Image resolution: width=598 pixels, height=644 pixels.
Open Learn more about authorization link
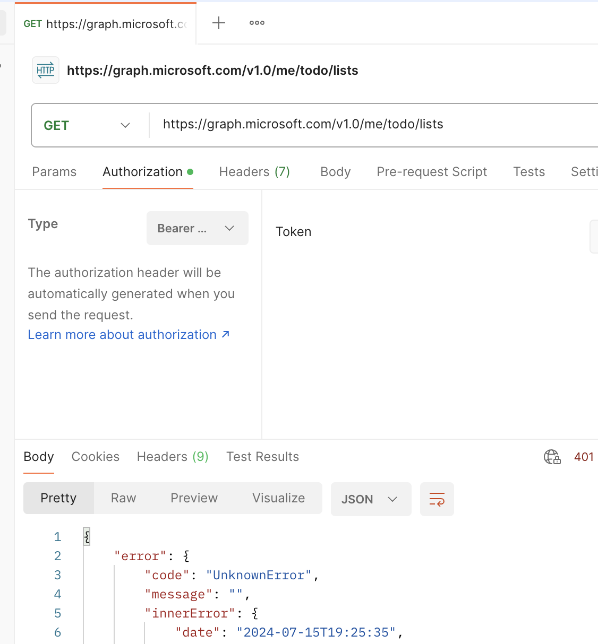click(129, 335)
